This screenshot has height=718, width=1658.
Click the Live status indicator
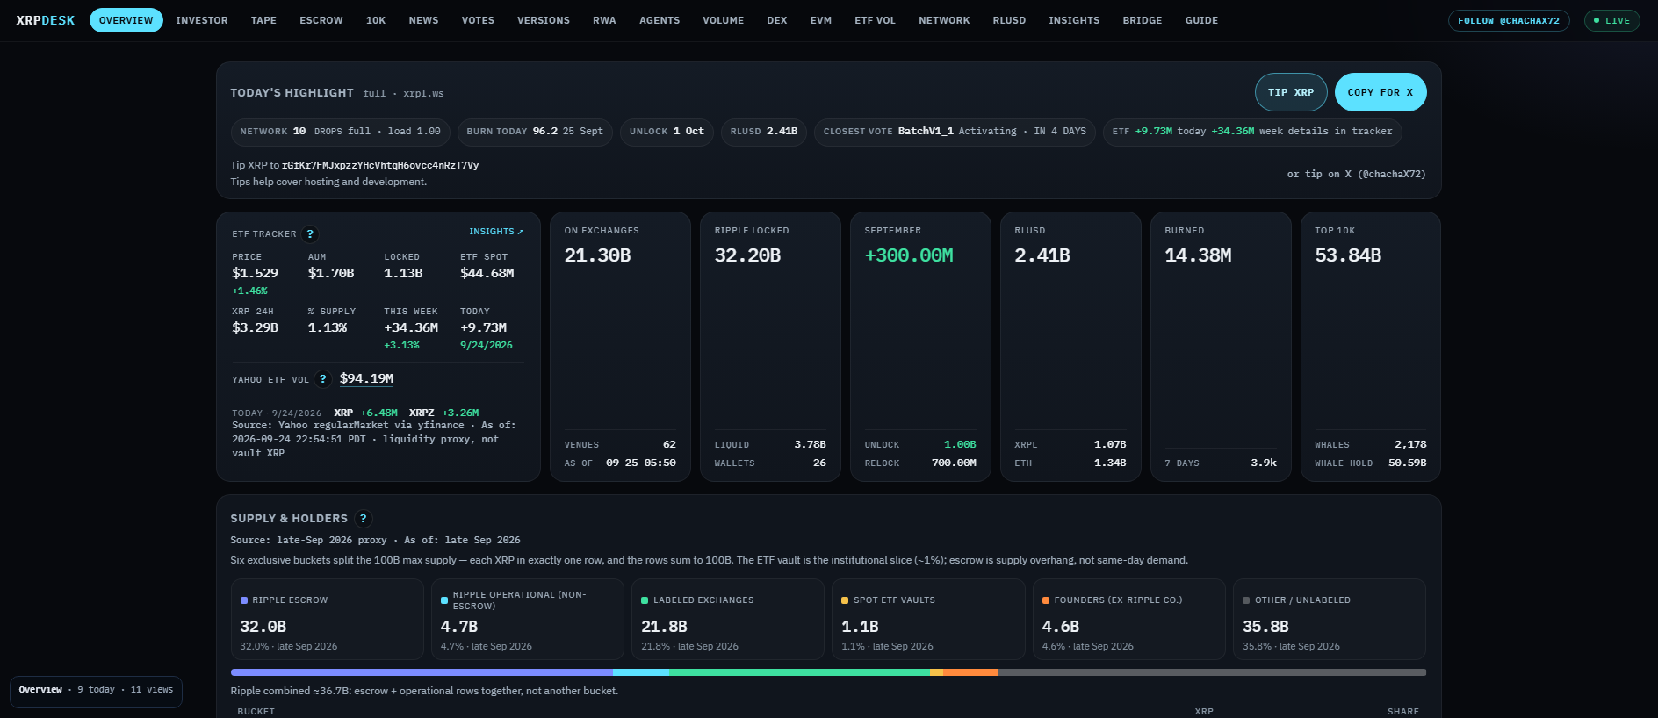[x=1612, y=20]
